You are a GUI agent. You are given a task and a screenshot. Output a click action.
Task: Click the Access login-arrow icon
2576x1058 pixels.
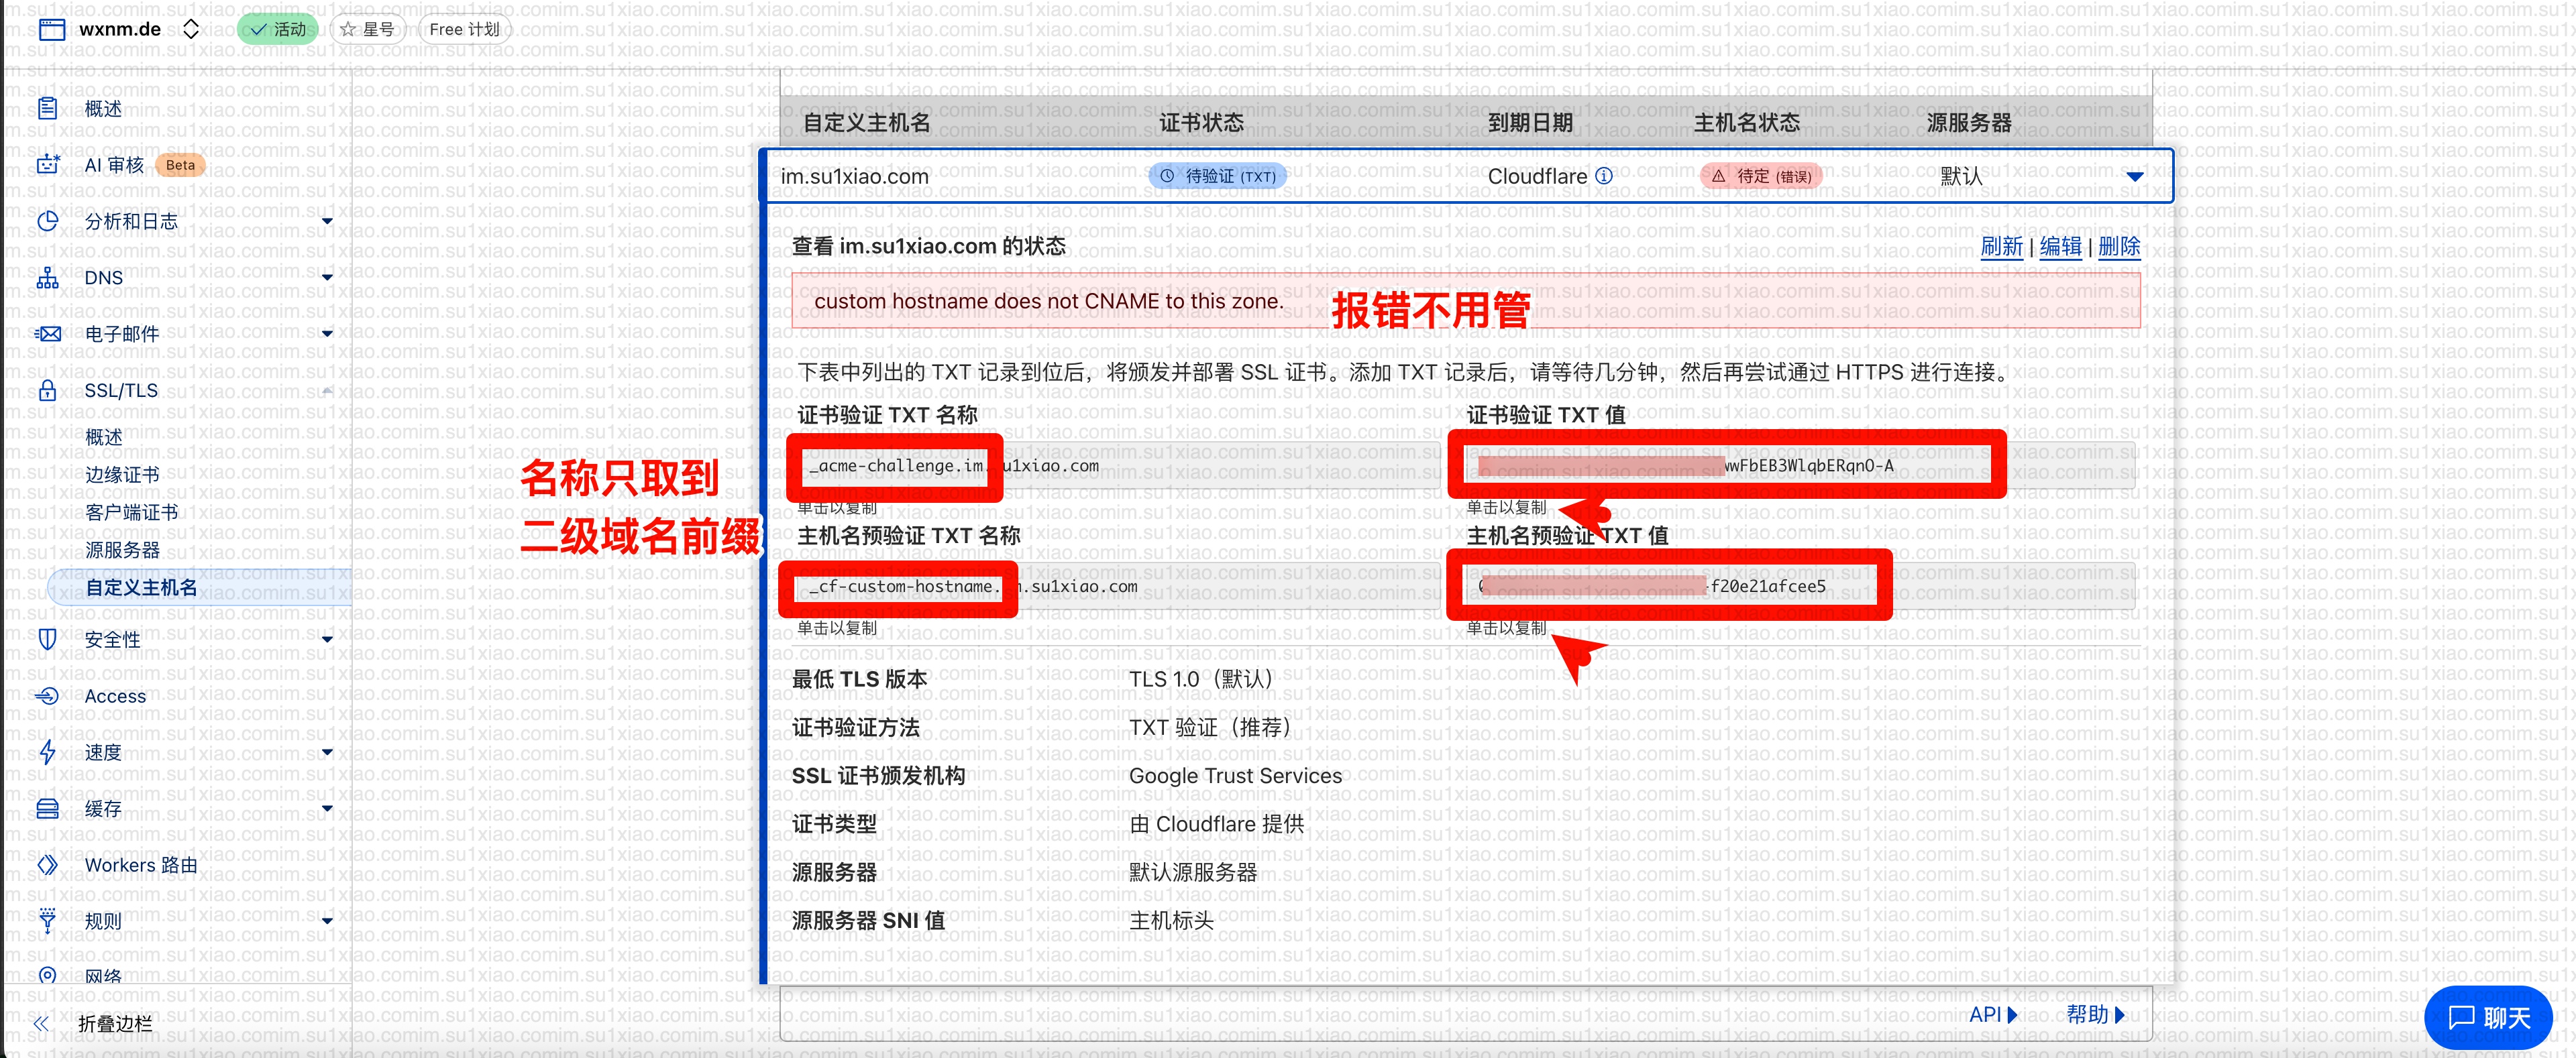click(x=47, y=697)
